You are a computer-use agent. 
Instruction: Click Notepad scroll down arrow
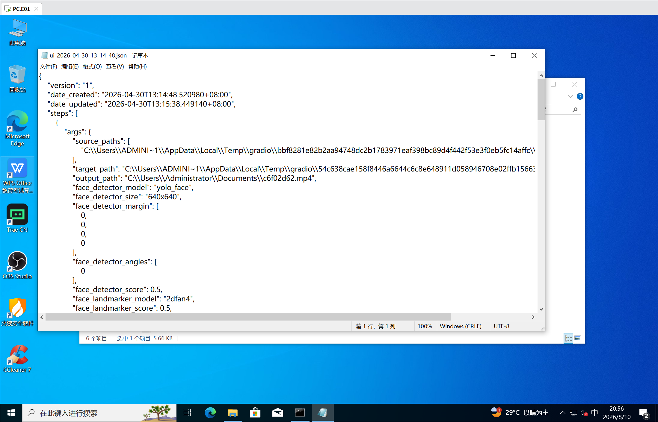(541, 309)
